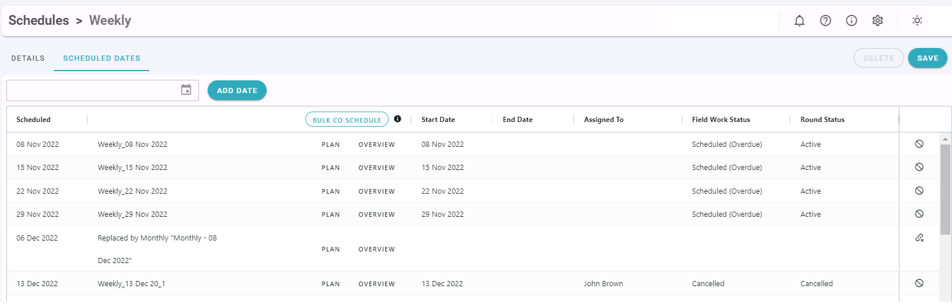Cancel the 08 Nov 2022 round icon
Viewport: 952px width, 307px height.
(919, 144)
